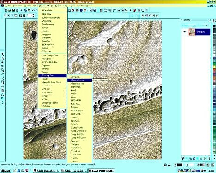
Task: Click the Corel document icon left of Datei
Action: [x=2, y=6]
